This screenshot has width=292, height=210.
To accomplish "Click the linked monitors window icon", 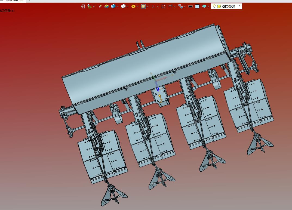I will click(x=180, y=7).
